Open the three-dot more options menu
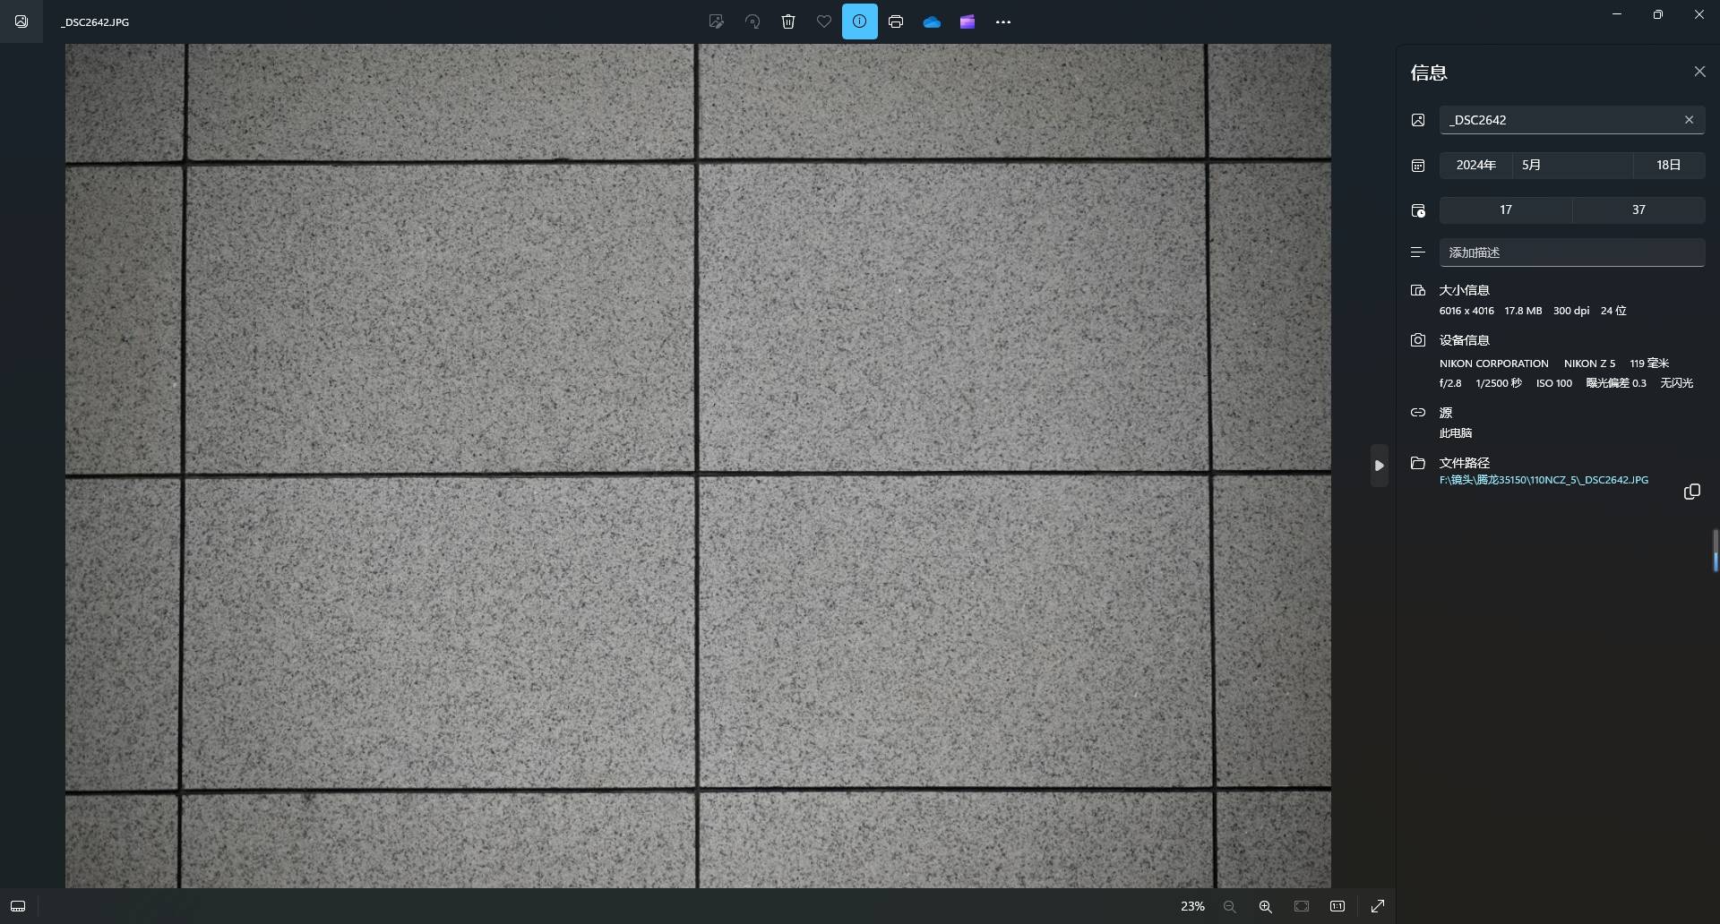This screenshot has width=1720, height=924. pos(1003,21)
